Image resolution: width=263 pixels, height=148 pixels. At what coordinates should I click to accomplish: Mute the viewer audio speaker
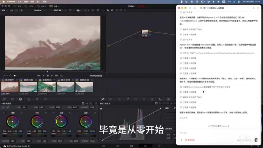pos(15,76)
